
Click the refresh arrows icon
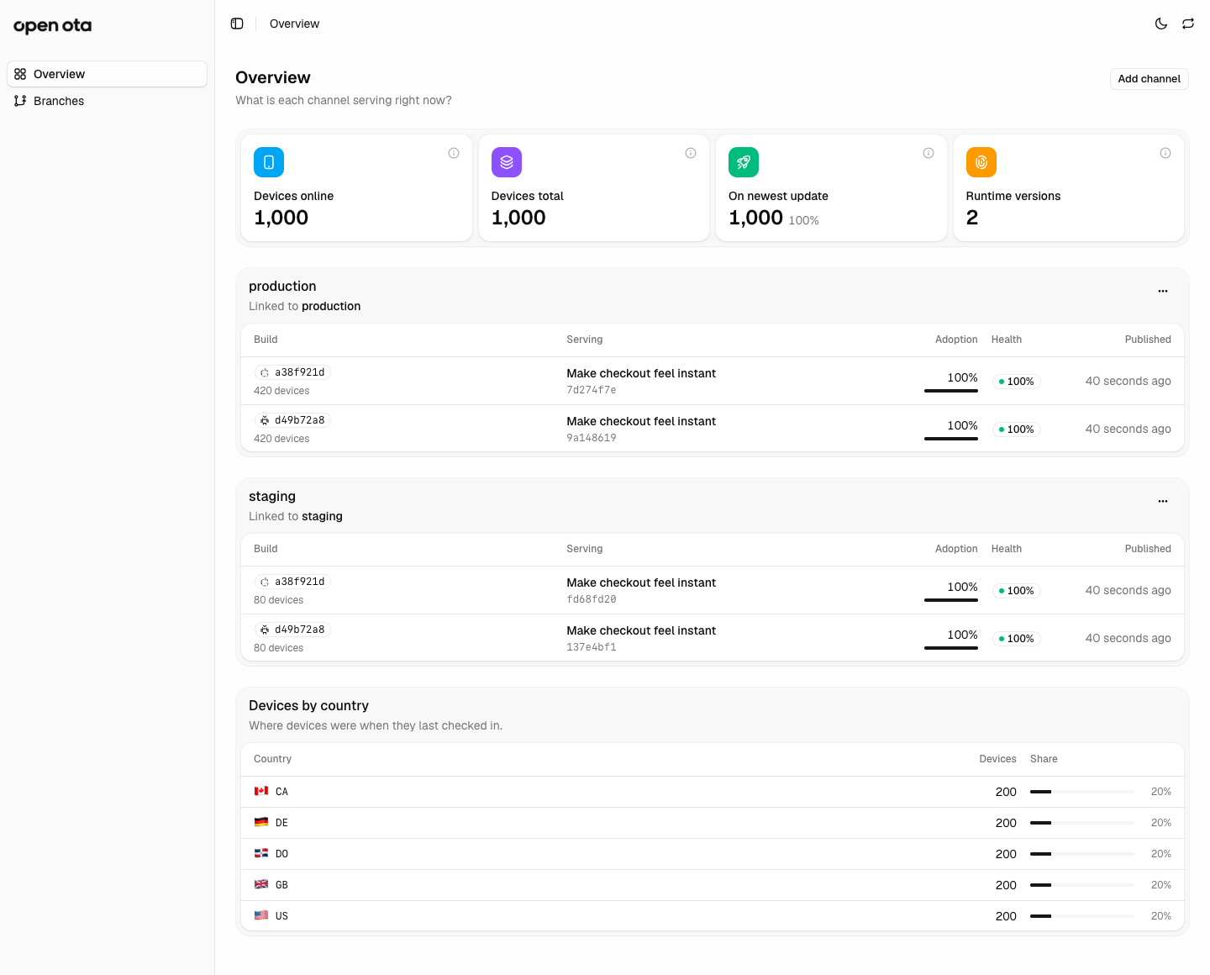pos(1188,24)
